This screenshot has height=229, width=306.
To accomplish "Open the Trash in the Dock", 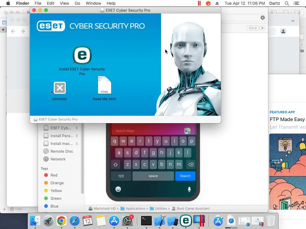I will (271, 221).
